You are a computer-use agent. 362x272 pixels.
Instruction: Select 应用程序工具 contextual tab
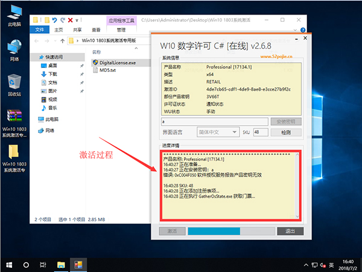pyautogui.click(x=121, y=21)
